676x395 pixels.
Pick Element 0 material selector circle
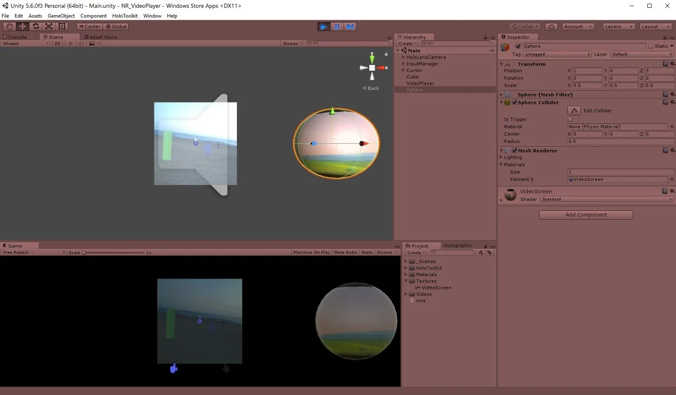(672, 179)
